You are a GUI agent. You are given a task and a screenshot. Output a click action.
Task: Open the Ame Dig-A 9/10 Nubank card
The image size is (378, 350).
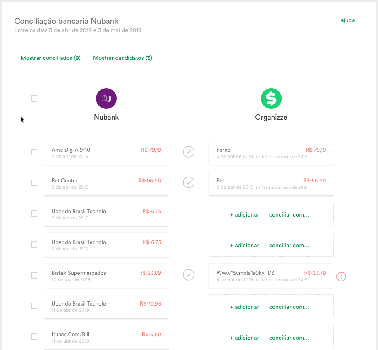107,153
